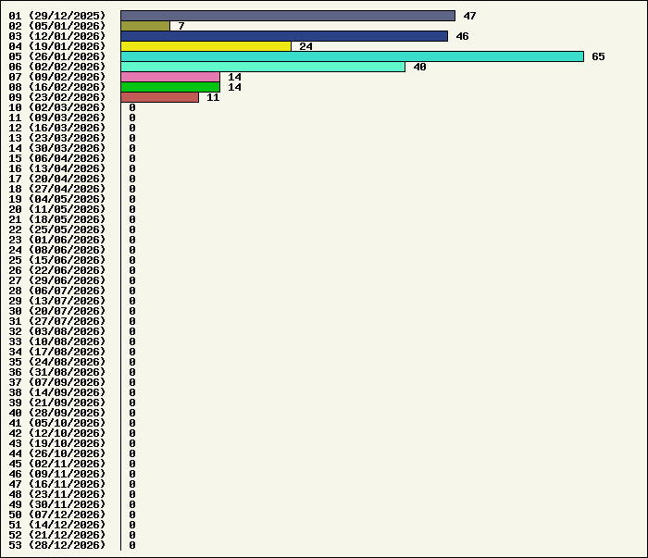Select the row label 53 (28/12/2026)
This screenshot has width=648, height=558.
[57, 545]
